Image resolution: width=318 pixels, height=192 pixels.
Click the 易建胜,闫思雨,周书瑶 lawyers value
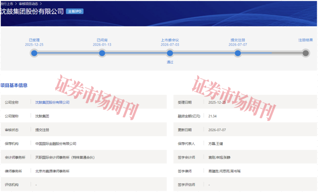(x=224, y=171)
